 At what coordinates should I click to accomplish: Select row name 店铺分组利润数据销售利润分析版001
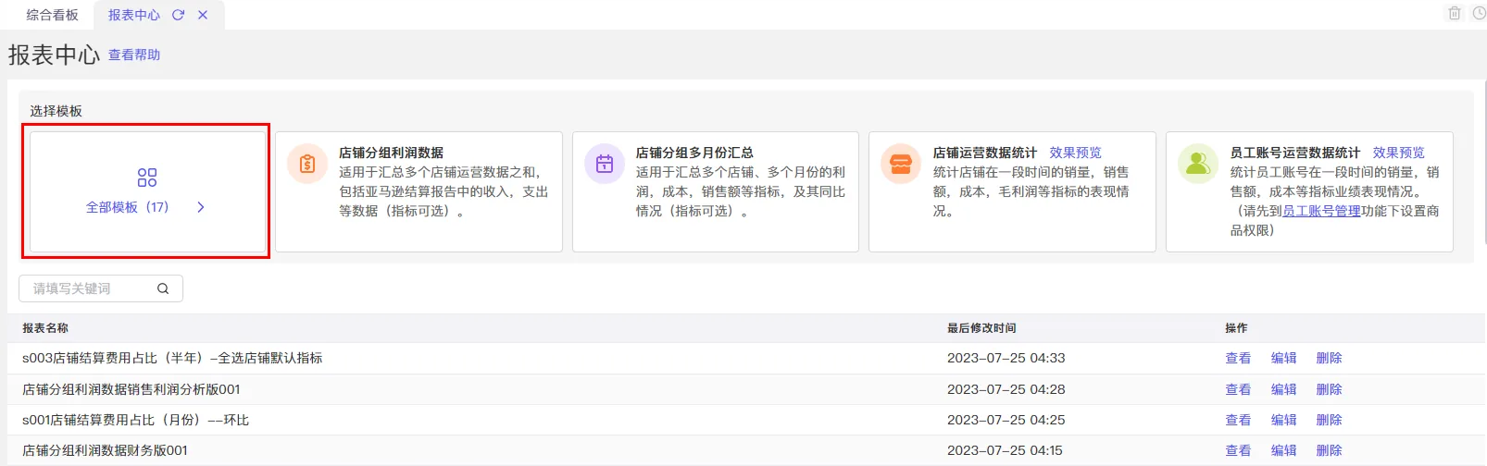[x=131, y=389]
